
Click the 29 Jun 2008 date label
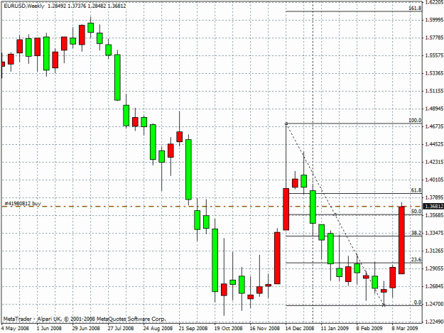86,328
